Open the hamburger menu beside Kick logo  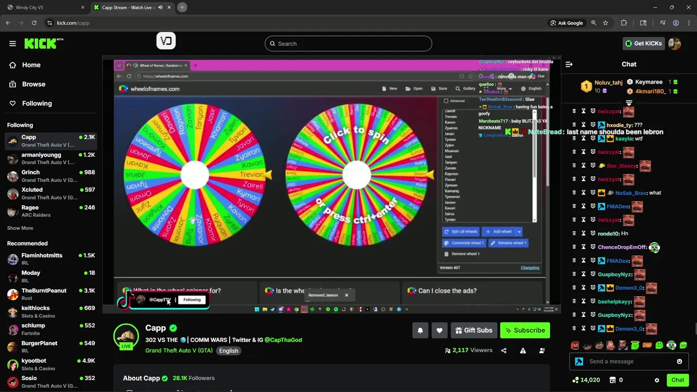13,44
